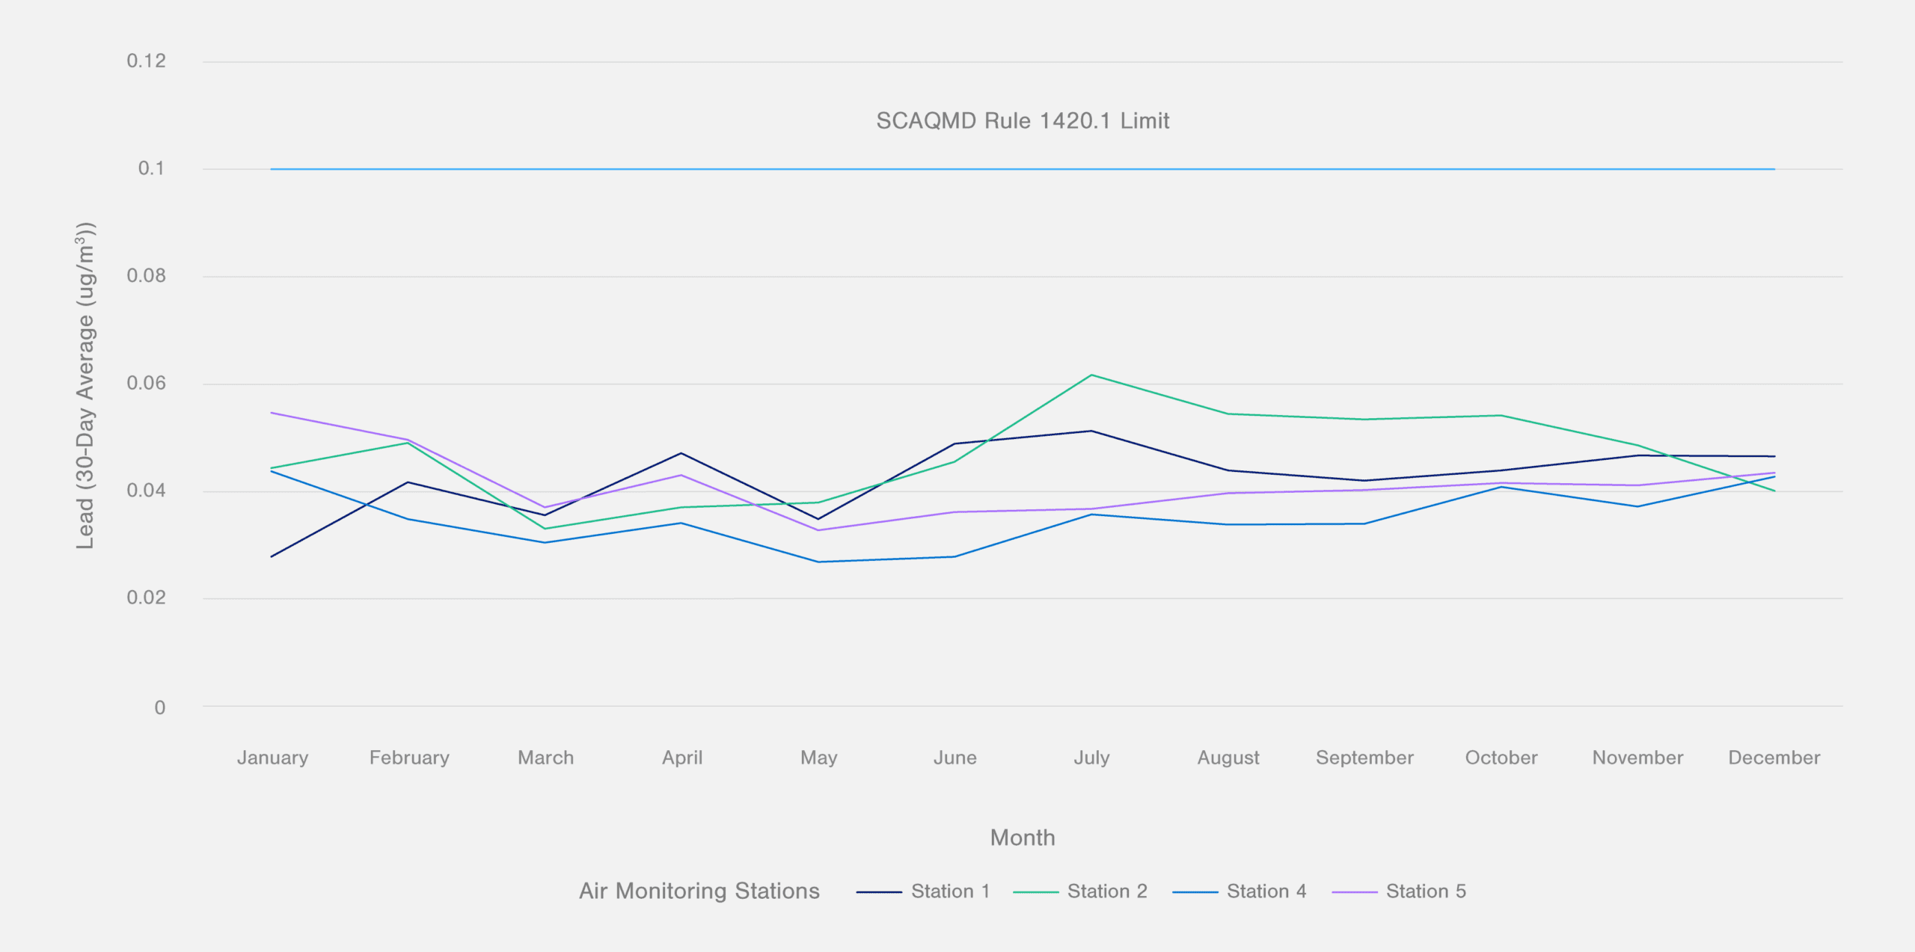Viewport: 1915px width, 952px height.
Task: Click the January axis tick label
Action: pyautogui.click(x=272, y=758)
